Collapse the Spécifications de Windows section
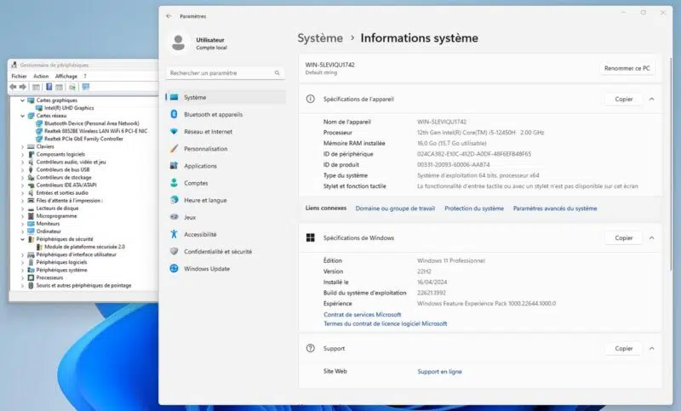Screen dimensions: 681x411 click(651, 238)
